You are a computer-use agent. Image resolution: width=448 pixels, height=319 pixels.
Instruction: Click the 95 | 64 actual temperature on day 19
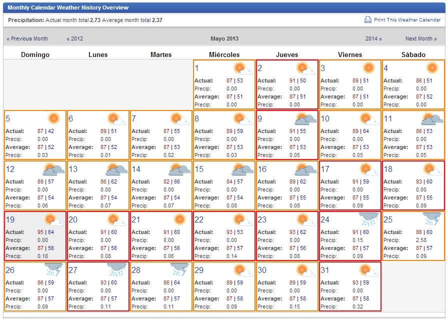[x=45, y=232]
